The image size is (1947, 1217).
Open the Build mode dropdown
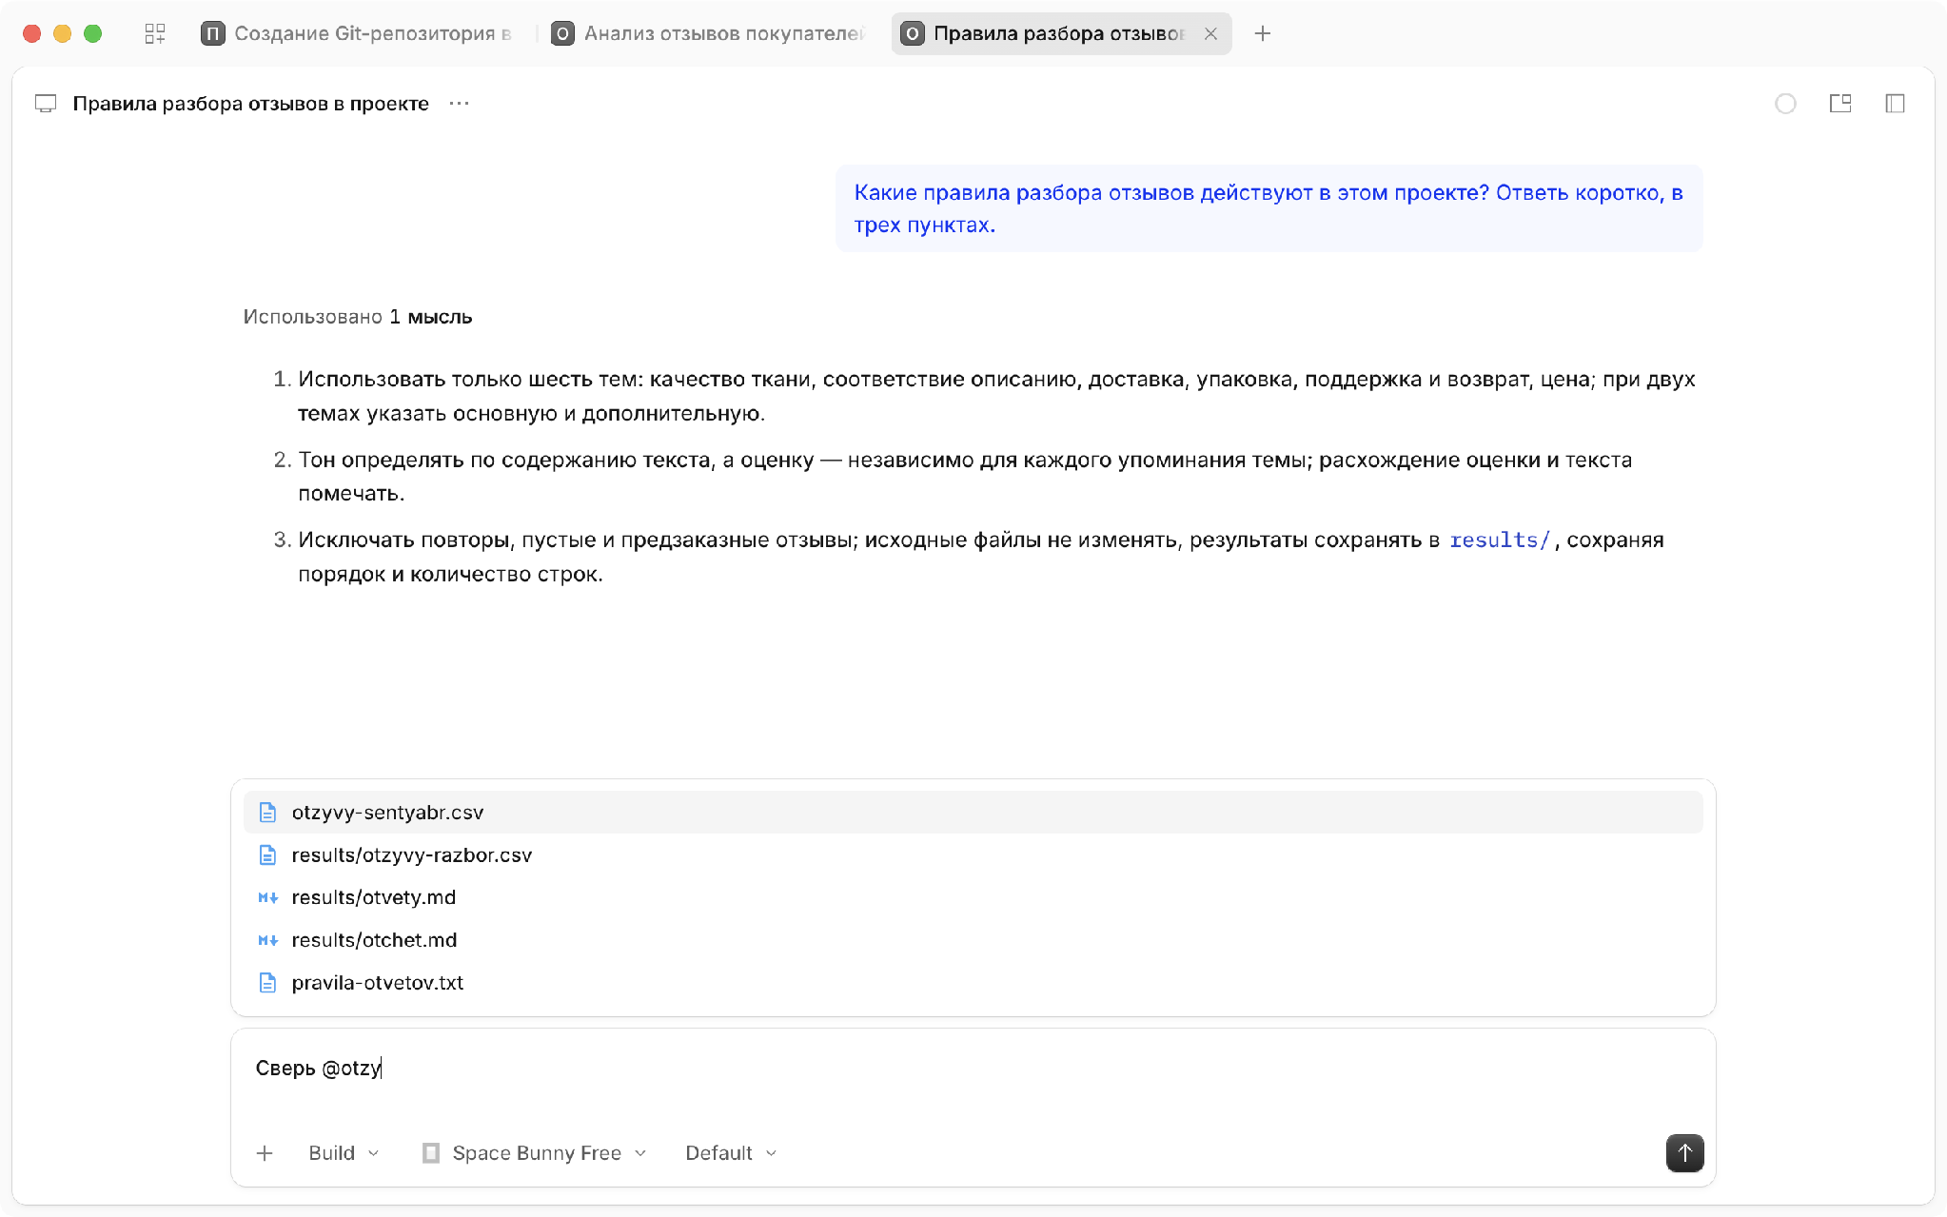click(x=344, y=1153)
